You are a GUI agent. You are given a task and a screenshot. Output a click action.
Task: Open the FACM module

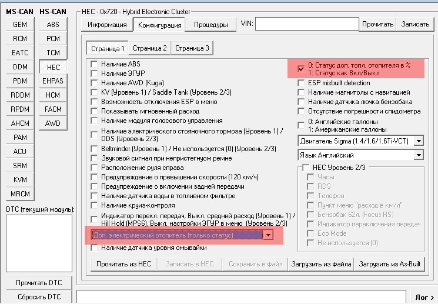[x=53, y=109]
